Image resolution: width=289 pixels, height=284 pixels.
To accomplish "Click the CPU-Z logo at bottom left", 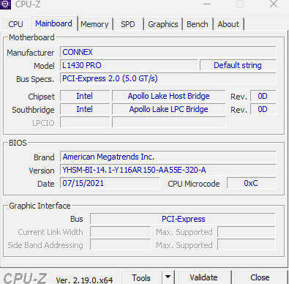I will [25, 278].
